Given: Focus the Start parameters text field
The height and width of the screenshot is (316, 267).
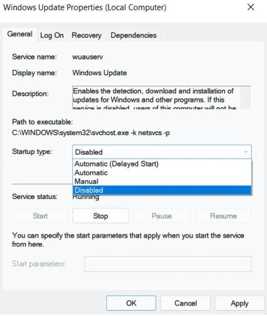Looking at the screenshot, I should 168,264.
